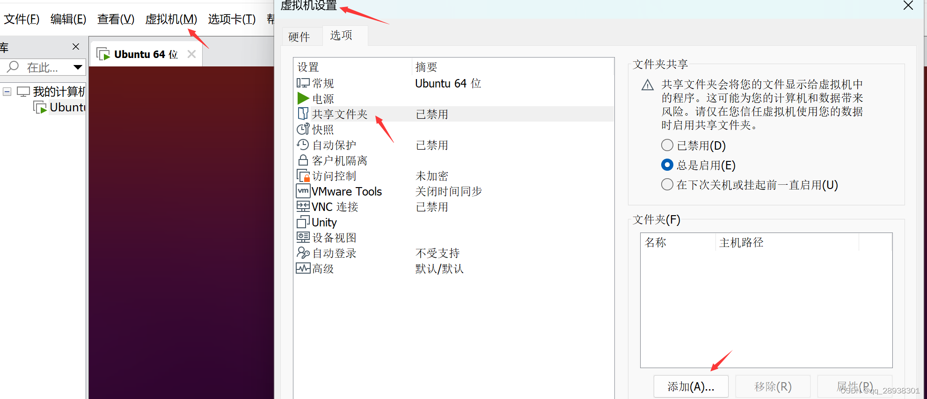Select 我的计算机 in the library tree
This screenshot has width=927, height=399.
pos(59,91)
